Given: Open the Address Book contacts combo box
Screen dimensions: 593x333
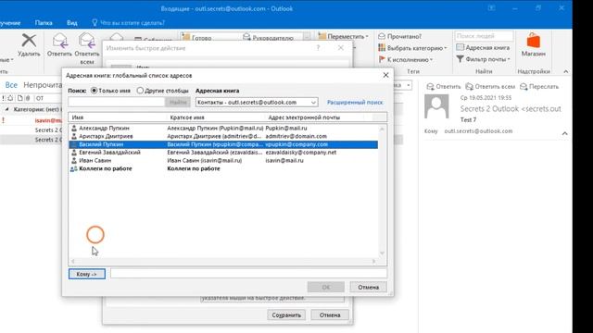Looking at the screenshot, I should [x=257, y=103].
